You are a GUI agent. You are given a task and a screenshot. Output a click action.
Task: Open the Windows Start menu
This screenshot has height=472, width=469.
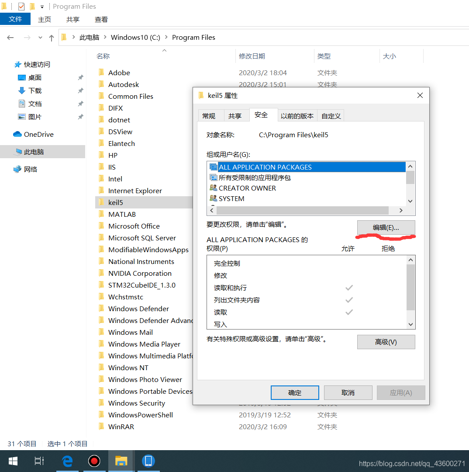[13, 461]
